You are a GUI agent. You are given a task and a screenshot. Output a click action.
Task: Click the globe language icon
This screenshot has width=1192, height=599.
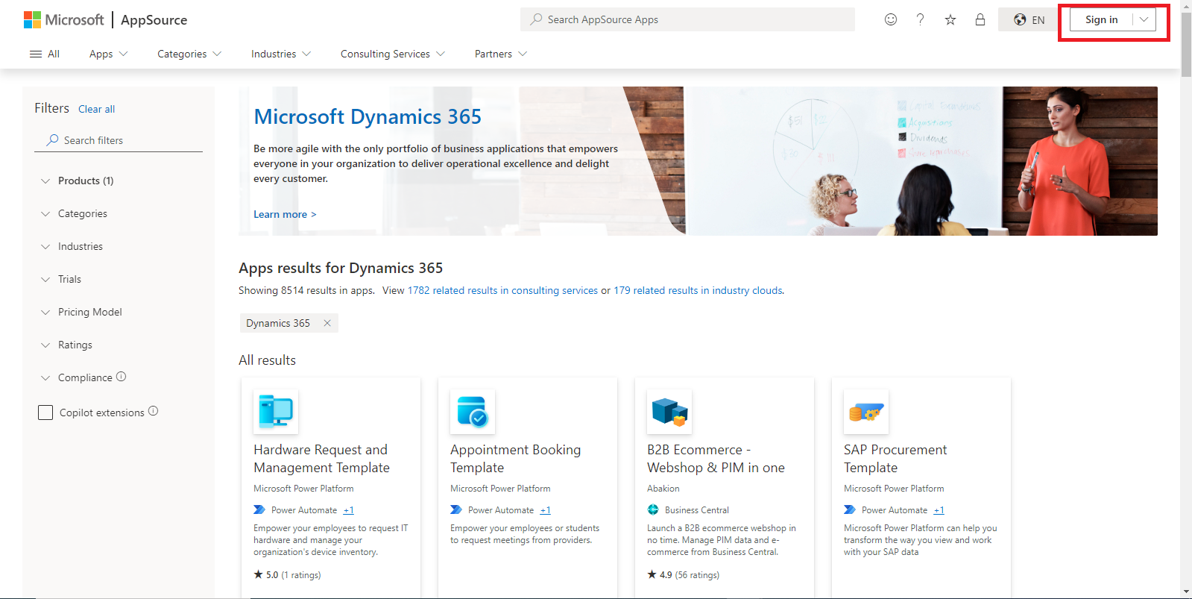coord(1020,19)
